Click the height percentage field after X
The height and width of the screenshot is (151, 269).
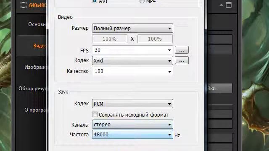(155, 39)
